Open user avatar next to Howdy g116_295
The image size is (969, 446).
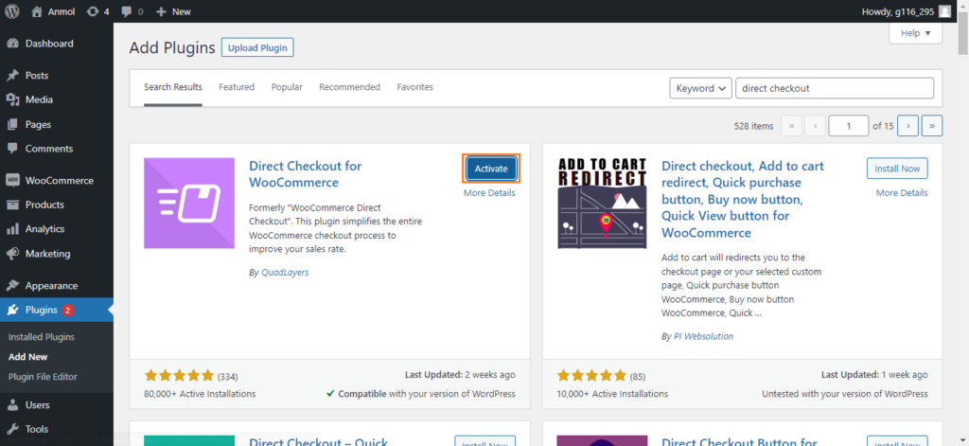944,11
